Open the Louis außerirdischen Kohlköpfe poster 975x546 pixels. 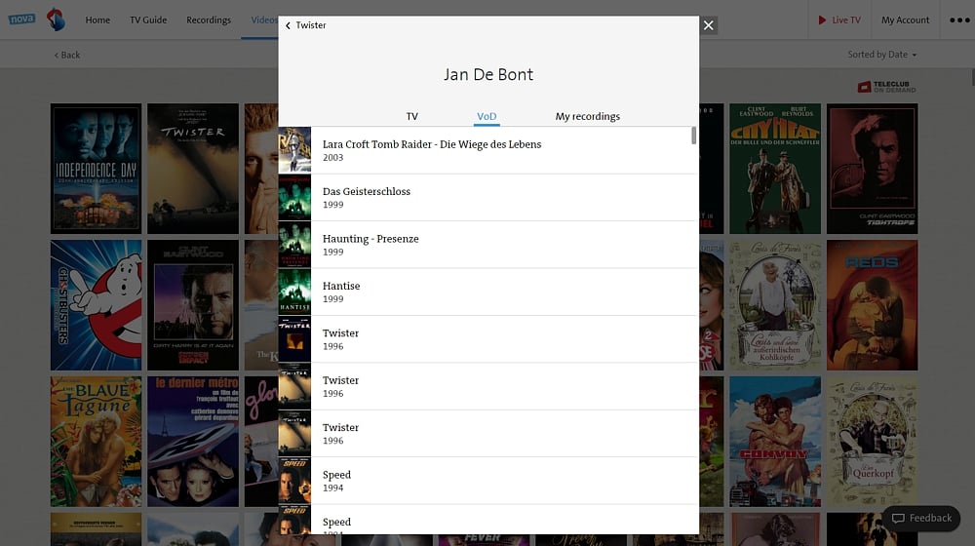point(775,305)
